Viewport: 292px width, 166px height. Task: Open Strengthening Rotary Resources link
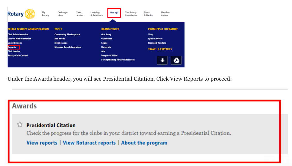pos(118,60)
